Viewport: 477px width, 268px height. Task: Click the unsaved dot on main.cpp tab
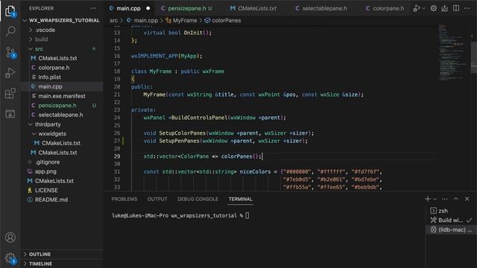(148, 8)
